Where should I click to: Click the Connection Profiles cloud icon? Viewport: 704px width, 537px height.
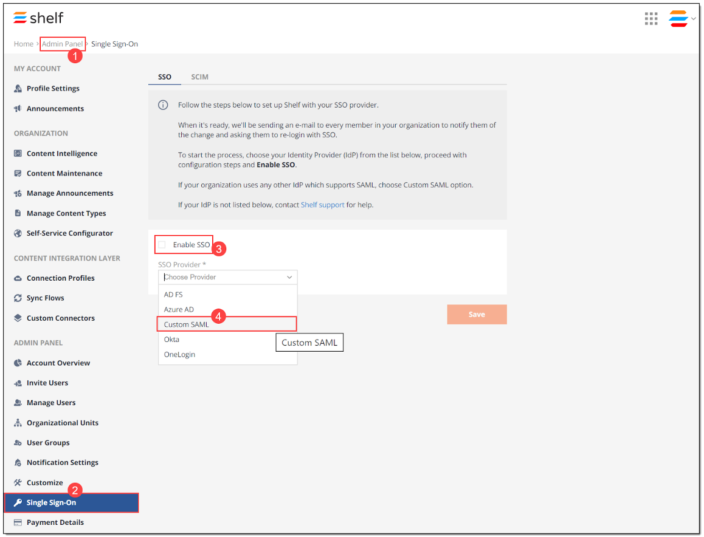click(18, 278)
